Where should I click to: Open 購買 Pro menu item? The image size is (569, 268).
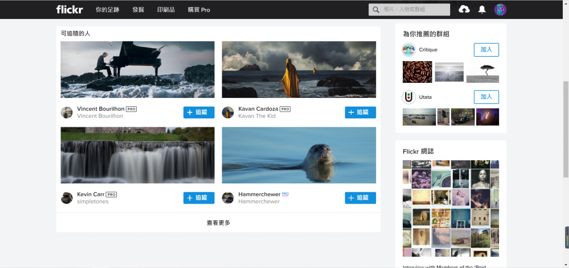tap(199, 10)
